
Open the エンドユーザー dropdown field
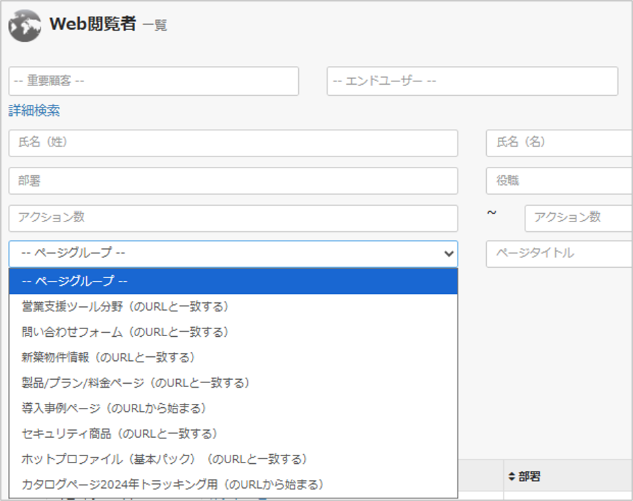tap(472, 81)
